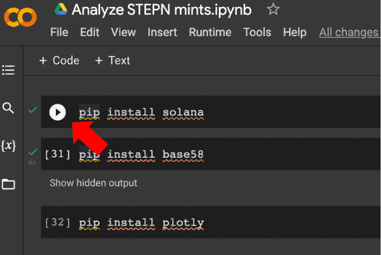The height and width of the screenshot is (255, 381).
Task: Run the pip install solana cell
Action: coord(58,112)
